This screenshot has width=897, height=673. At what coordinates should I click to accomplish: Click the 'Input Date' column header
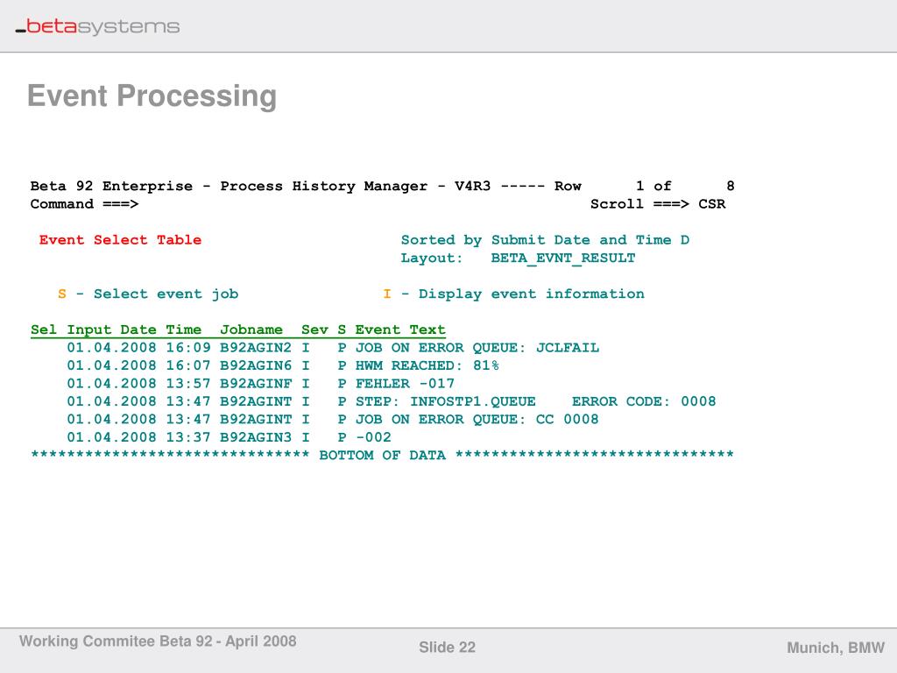tap(111, 330)
